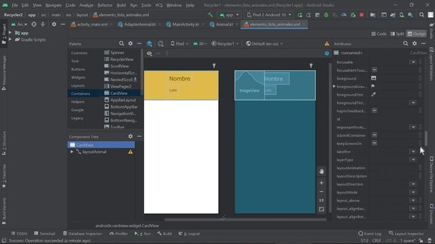
Task: Click the Select Design Surface layers icon
Action: [150, 43]
